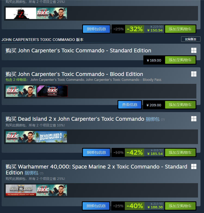
Task: Add Blood Edition ¥209.00 to cart
Action: click(180, 105)
